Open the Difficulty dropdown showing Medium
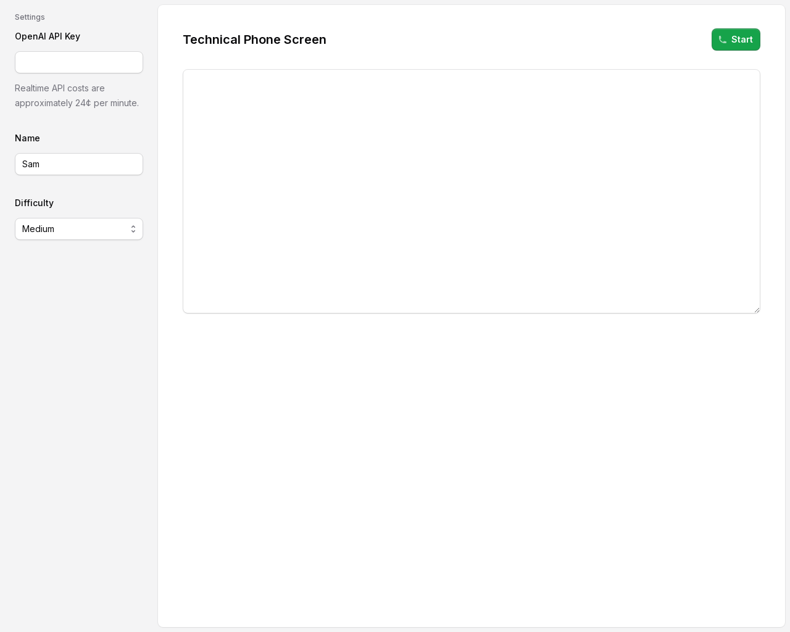790x632 pixels. [79, 229]
